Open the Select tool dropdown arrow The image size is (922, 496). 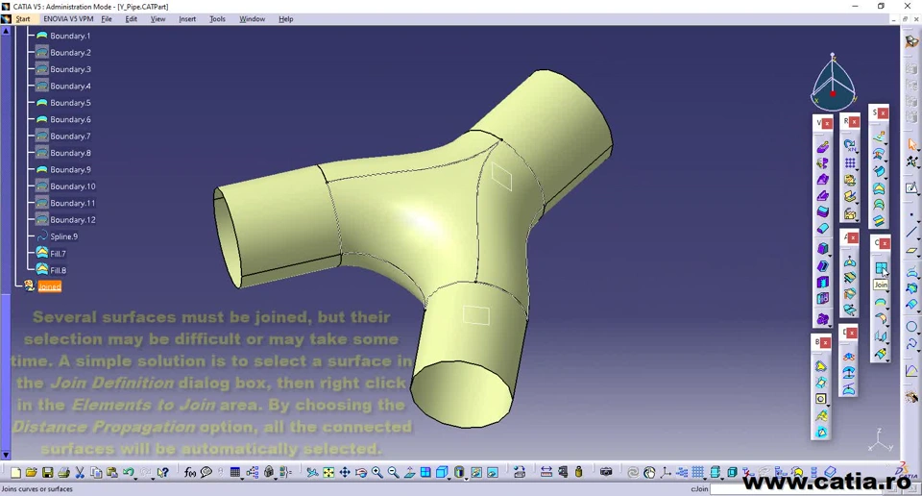coord(918,150)
